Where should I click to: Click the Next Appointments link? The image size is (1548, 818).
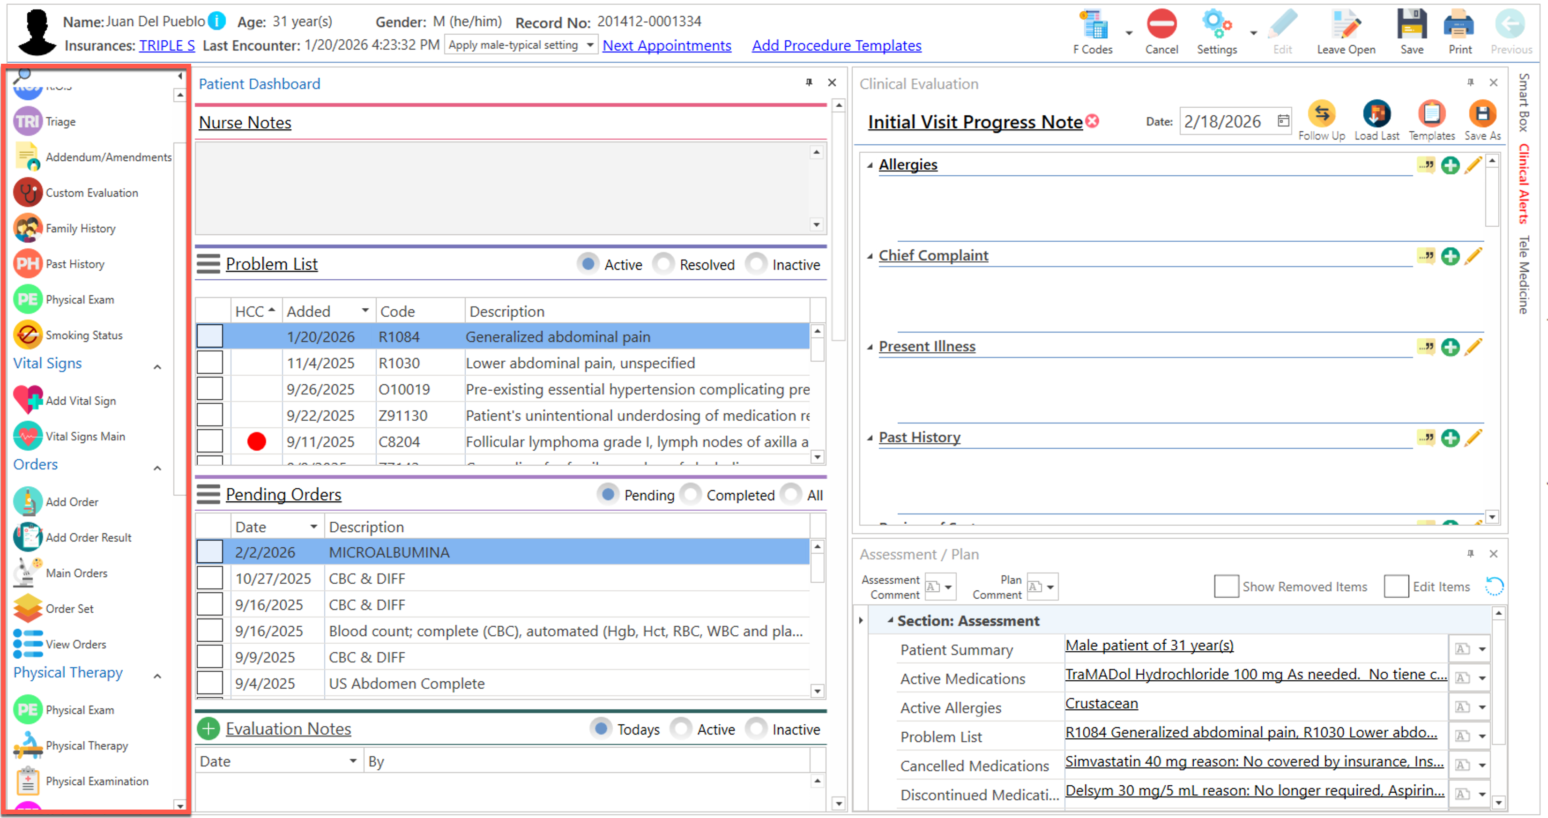[666, 45]
